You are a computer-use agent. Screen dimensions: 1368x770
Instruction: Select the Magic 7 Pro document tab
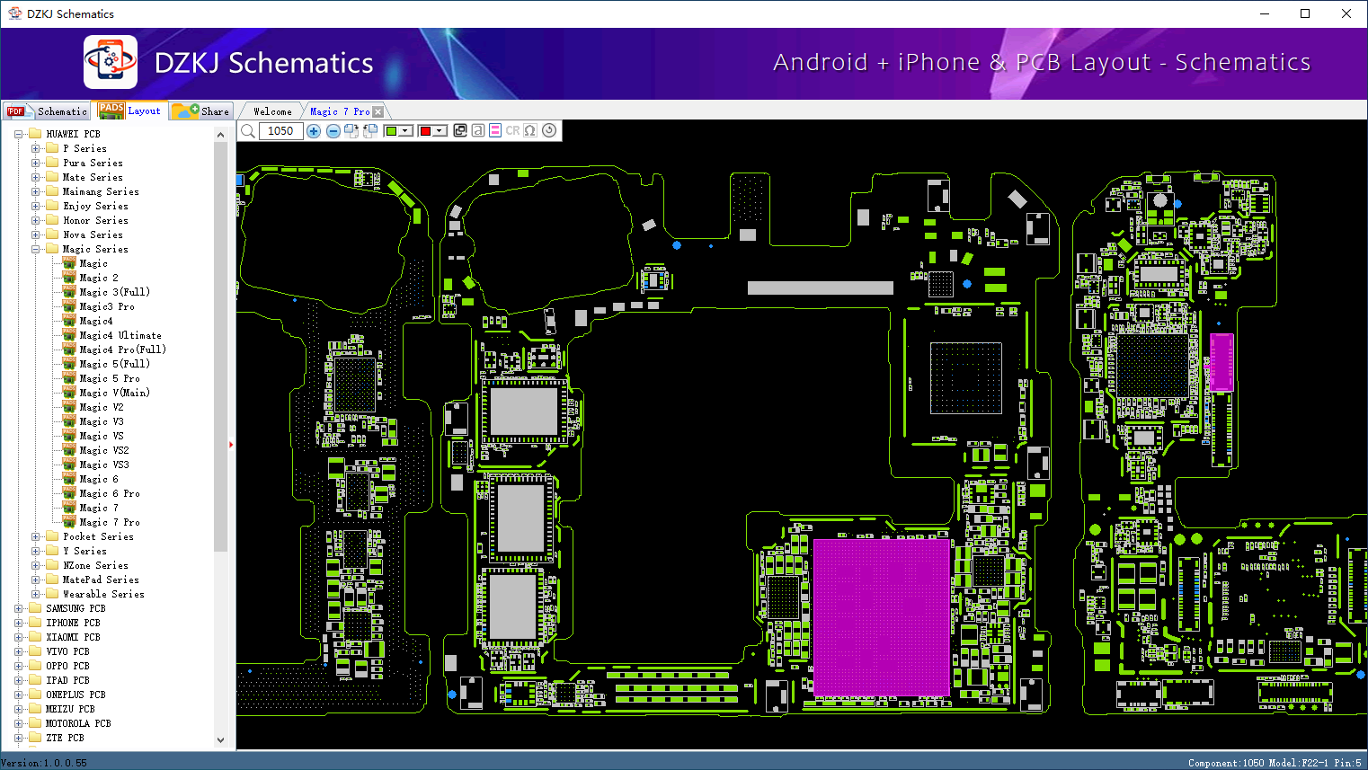tap(340, 111)
